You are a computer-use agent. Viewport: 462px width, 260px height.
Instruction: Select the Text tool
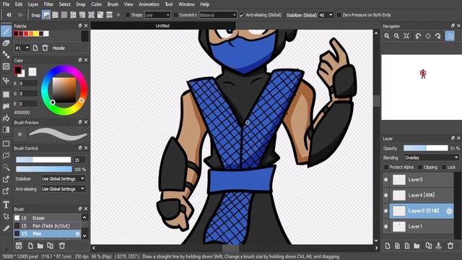click(x=6, y=204)
